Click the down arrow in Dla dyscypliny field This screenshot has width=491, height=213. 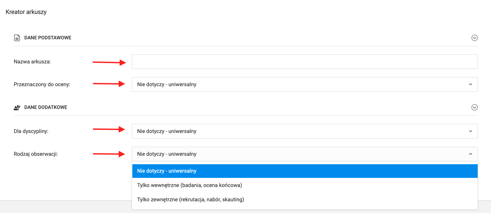pyautogui.click(x=471, y=131)
